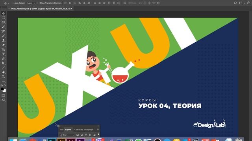Filter layers by type layers icon
Image resolution: width=252 pixels, height=141 pixels.
click(86, 135)
